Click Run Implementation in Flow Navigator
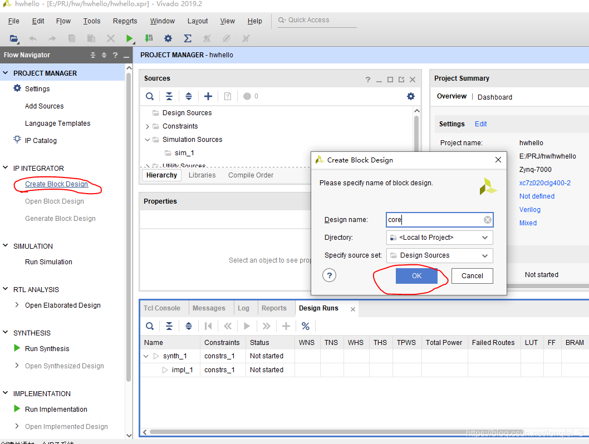 [x=56, y=409]
